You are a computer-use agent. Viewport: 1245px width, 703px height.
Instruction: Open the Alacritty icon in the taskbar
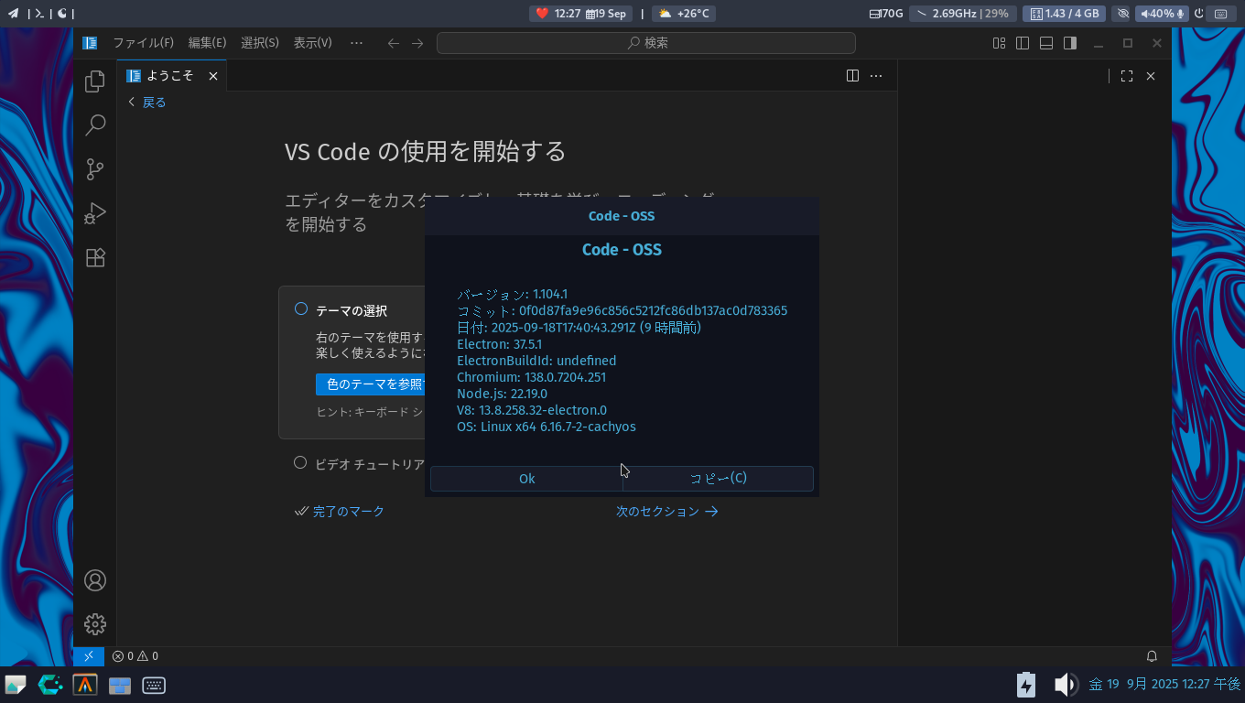(x=85, y=685)
